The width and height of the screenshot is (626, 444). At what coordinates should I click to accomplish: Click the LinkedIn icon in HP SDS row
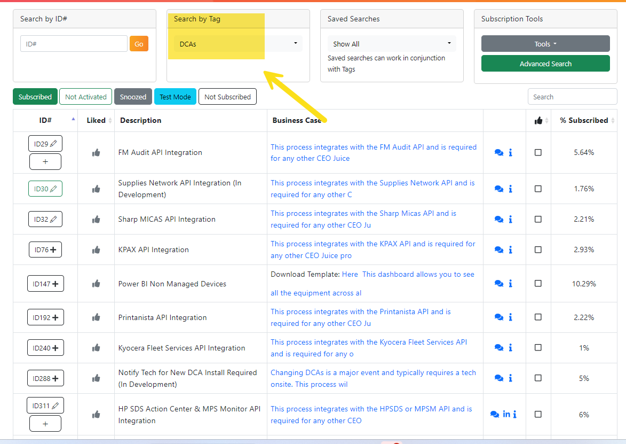tap(506, 414)
